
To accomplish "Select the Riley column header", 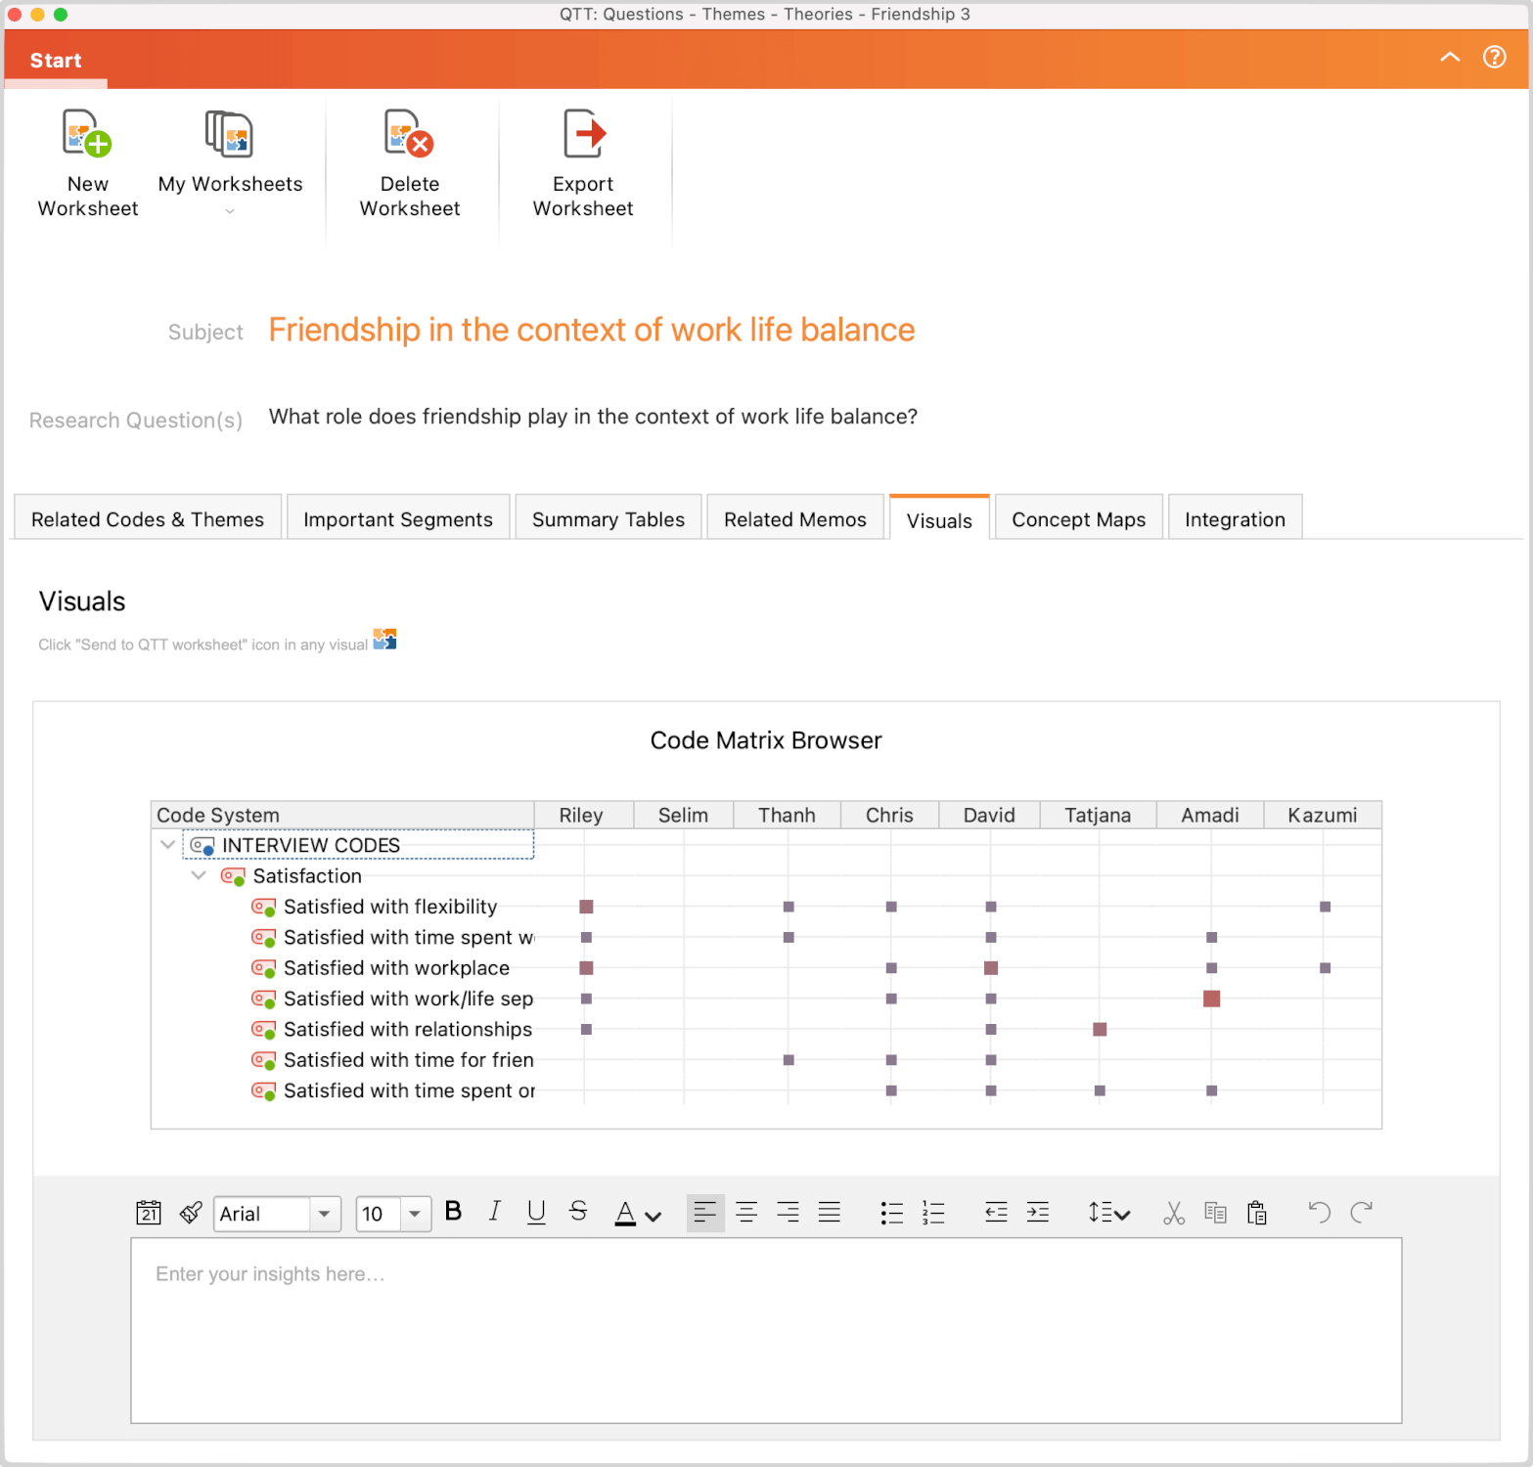I will 584,815.
